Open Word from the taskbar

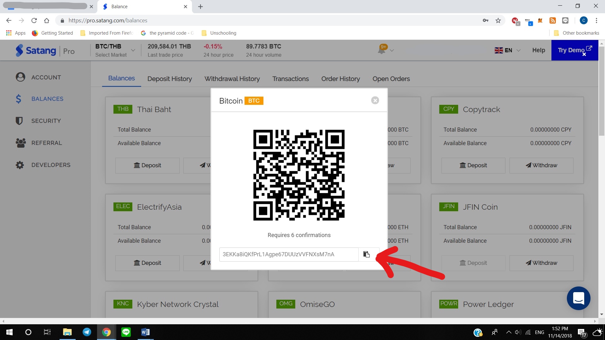coord(145,332)
